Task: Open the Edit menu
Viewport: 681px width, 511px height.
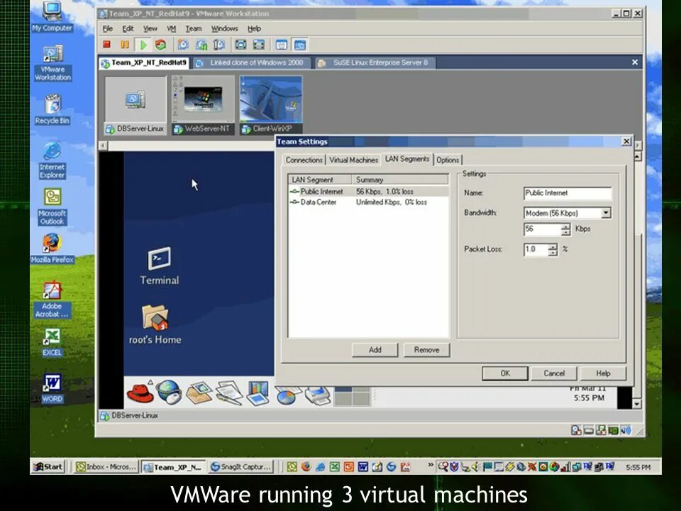Action: pyautogui.click(x=128, y=28)
